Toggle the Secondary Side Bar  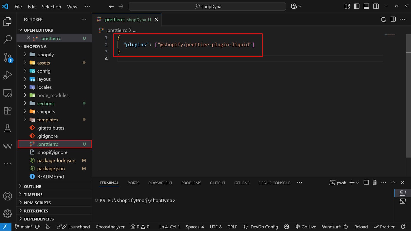(x=376, y=6)
